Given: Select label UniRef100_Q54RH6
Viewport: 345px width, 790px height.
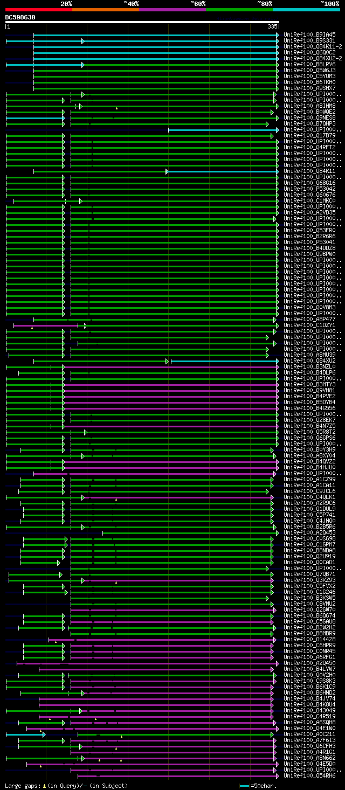Looking at the screenshot, I should pyautogui.click(x=309, y=775).
